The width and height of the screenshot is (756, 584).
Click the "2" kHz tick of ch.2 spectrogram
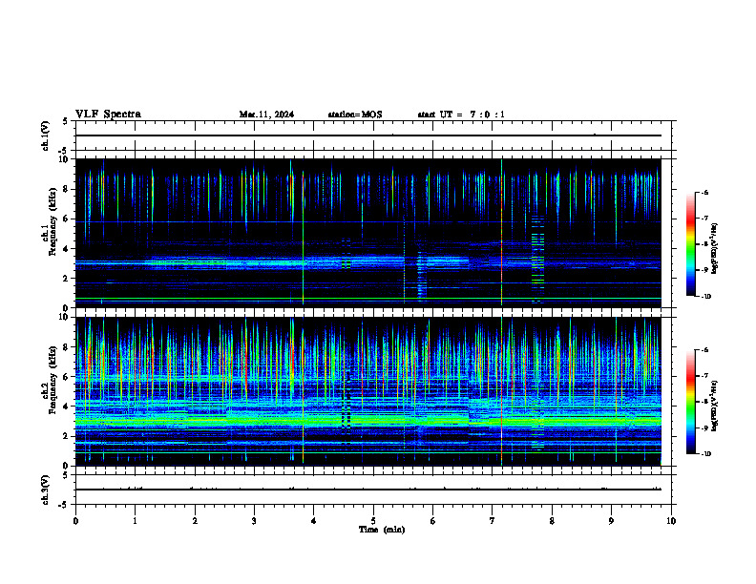[x=66, y=436]
